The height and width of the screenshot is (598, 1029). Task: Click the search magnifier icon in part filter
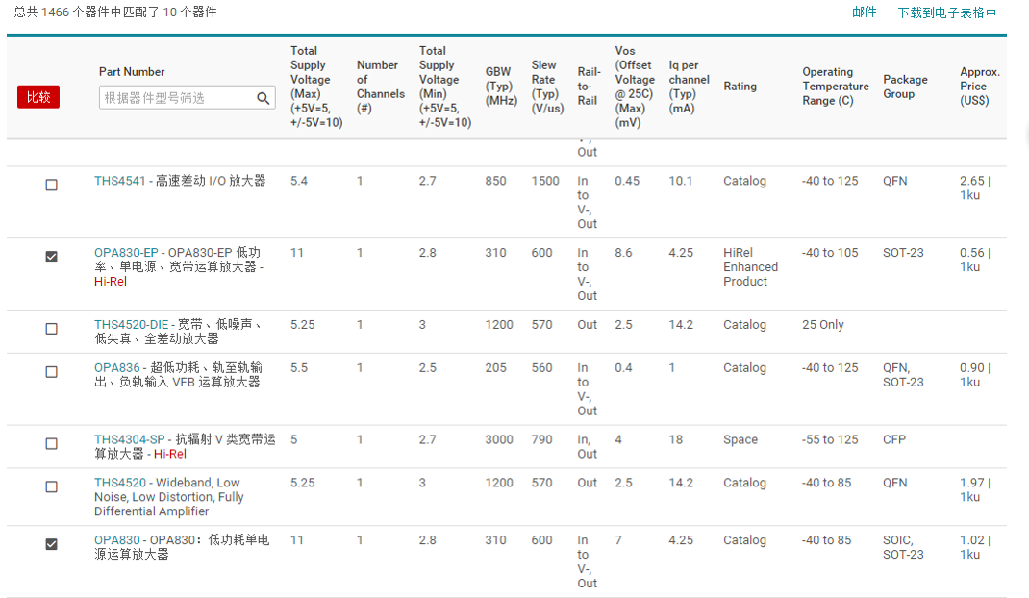(264, 98)
